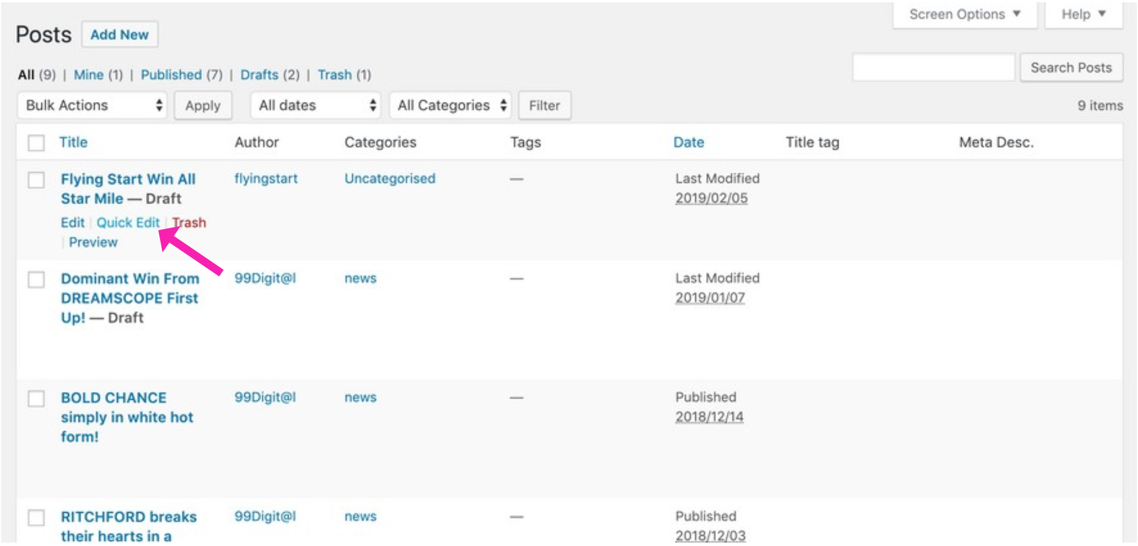Expand the Screen Options panel
This screenshot has height=546, width=1138.
coord(964,14)
